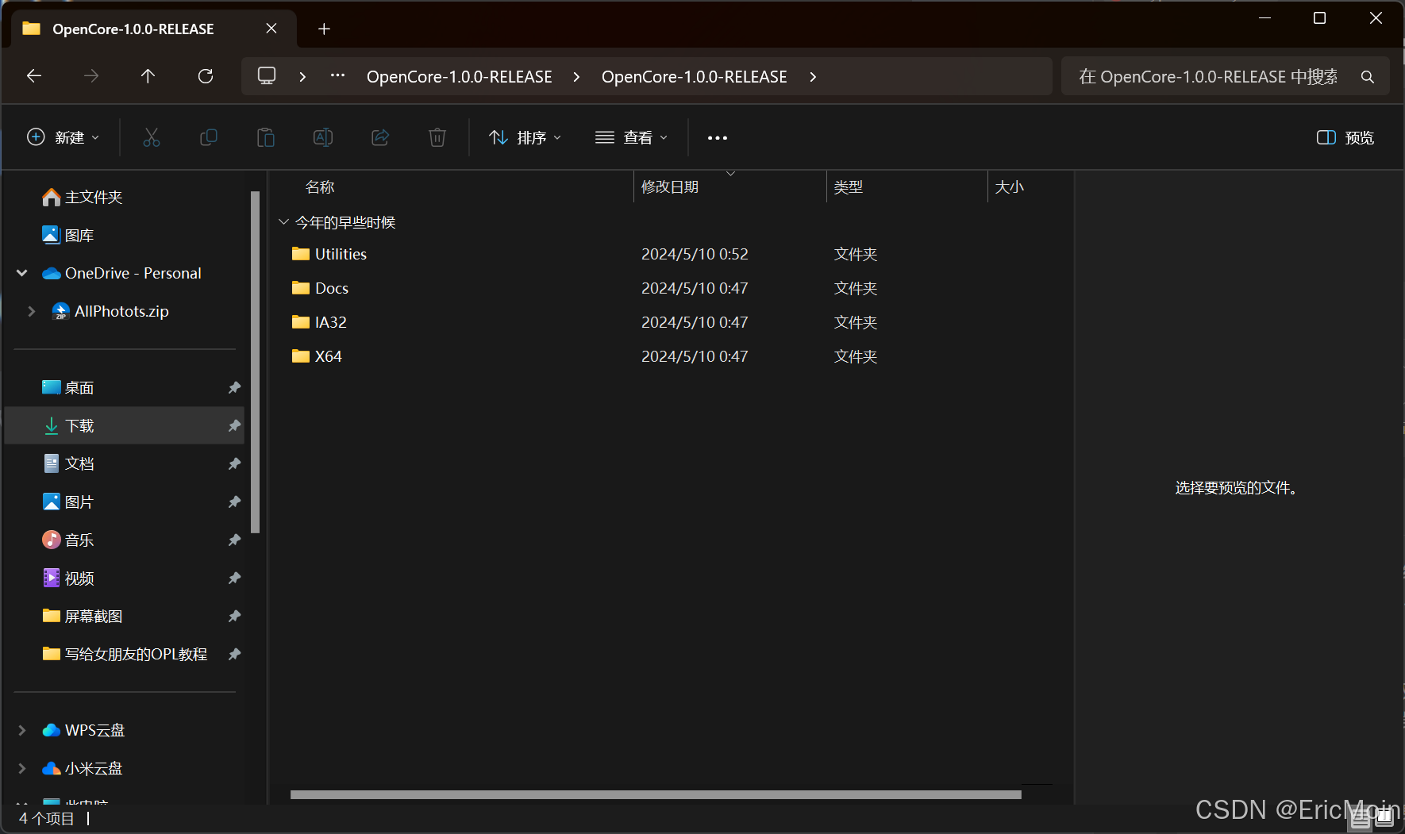Expand chevron after last breadcrumb segment
Image resolution: width=1405 pixels, height=834 pixels.
coord(813,77)
